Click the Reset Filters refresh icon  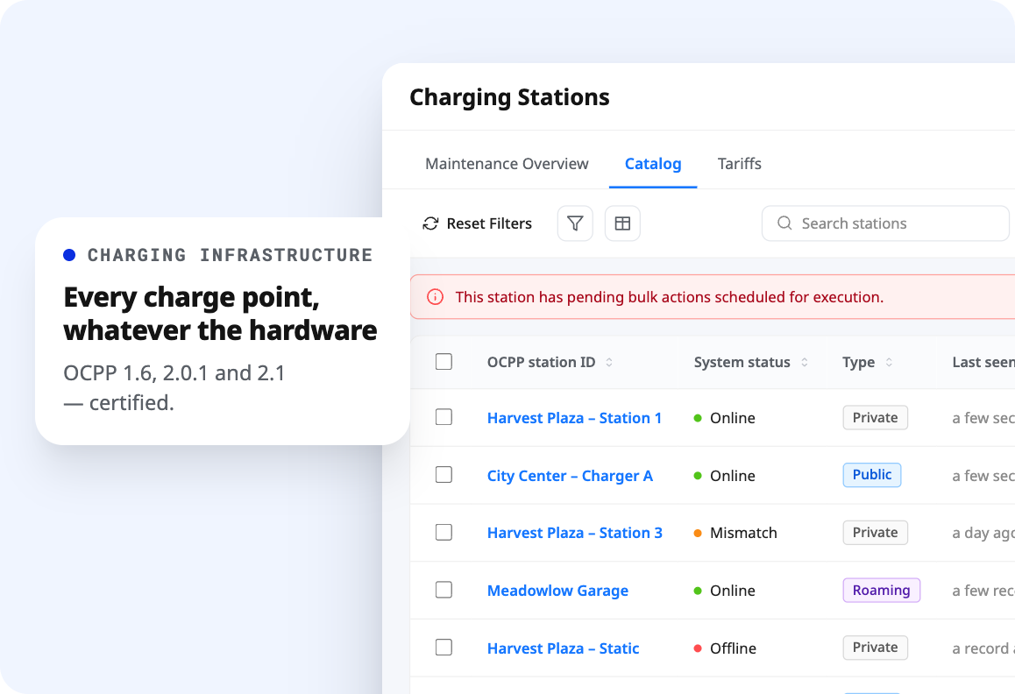pyautogui.click(x=430, y=223)
